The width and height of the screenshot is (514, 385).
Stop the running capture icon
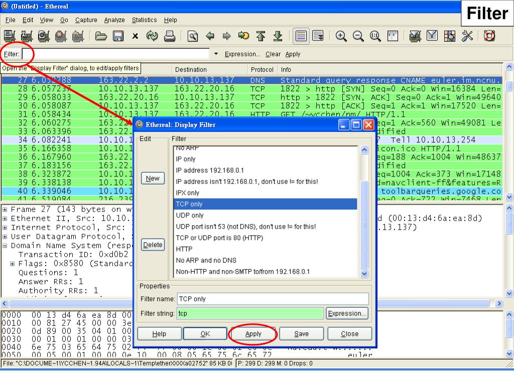(x=61, y=36)
